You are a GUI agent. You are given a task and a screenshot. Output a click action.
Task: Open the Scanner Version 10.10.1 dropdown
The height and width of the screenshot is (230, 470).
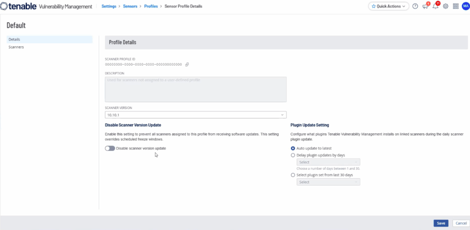(196, 115)
